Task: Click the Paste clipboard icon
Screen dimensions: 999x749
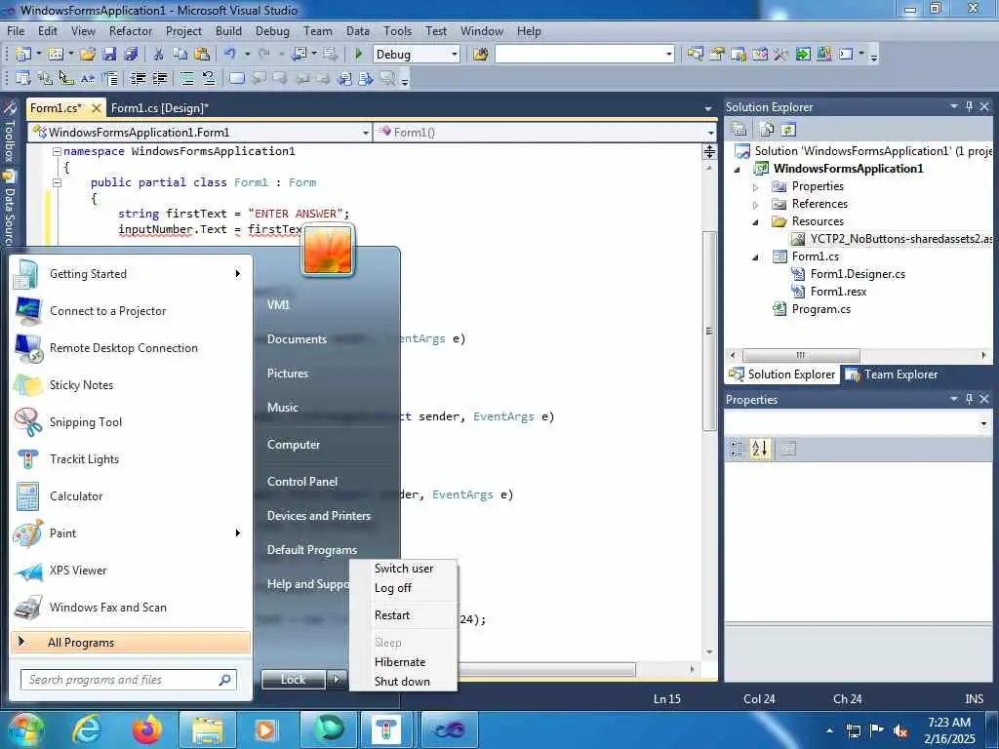Action: click(x=202, y=55)
